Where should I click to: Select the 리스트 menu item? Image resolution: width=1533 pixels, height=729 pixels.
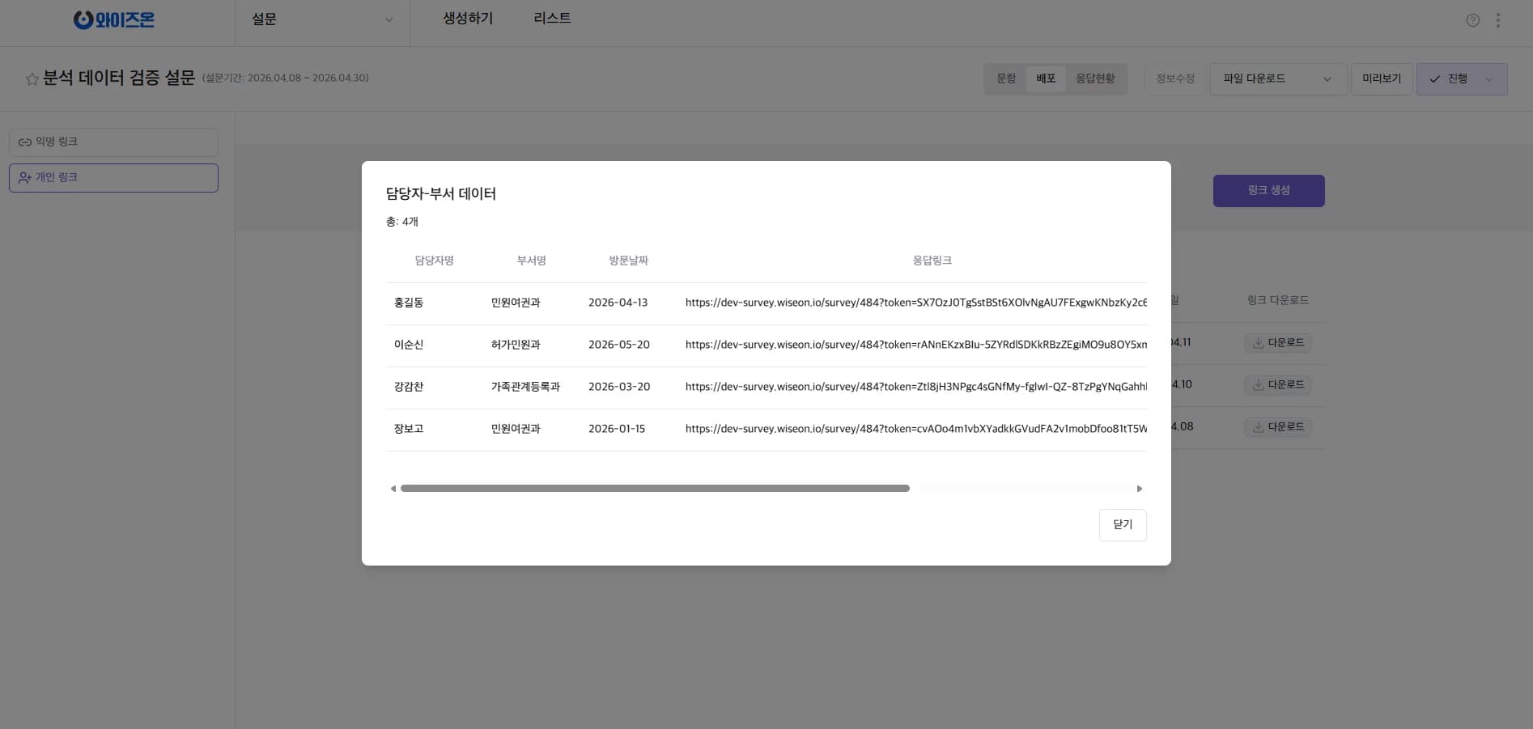[551, 18]
